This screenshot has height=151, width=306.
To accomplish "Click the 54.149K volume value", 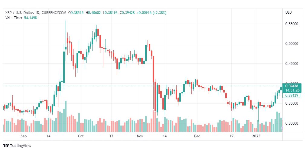I will pos(31,18).
